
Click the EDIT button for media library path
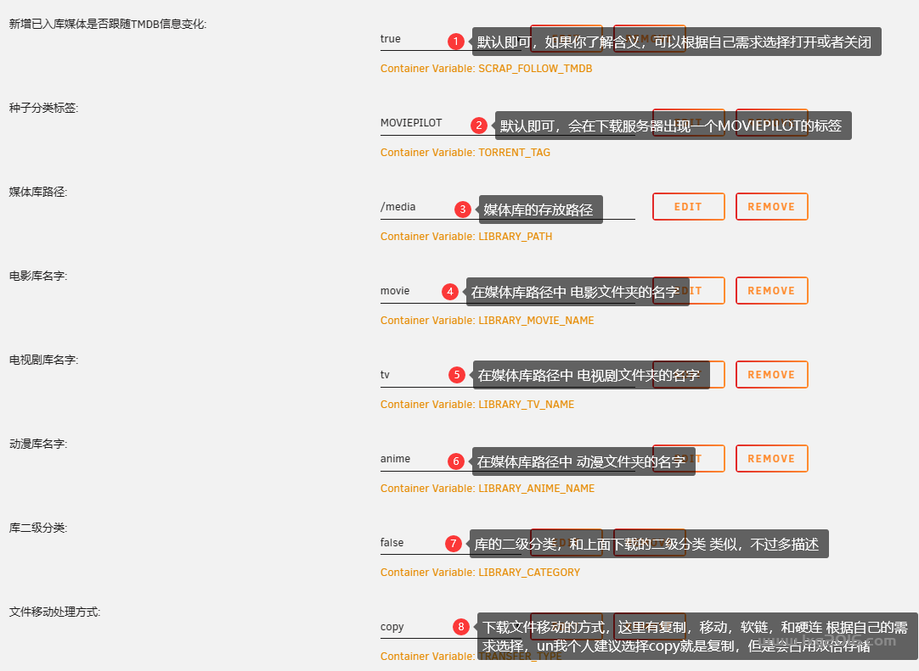pos(689,207)
